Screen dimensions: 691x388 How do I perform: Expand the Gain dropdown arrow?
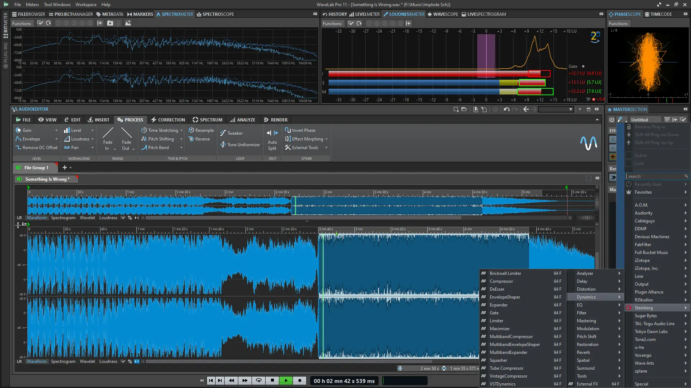click(57, 130)
